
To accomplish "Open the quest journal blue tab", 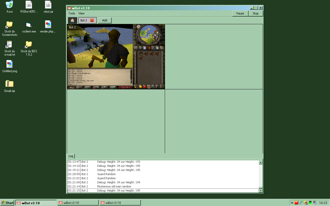I will click(x=145, y=48).
